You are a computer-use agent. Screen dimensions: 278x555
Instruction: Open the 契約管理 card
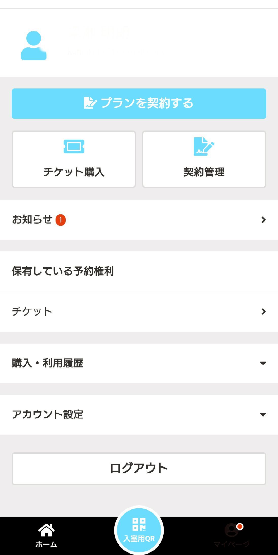click(204, 159)
